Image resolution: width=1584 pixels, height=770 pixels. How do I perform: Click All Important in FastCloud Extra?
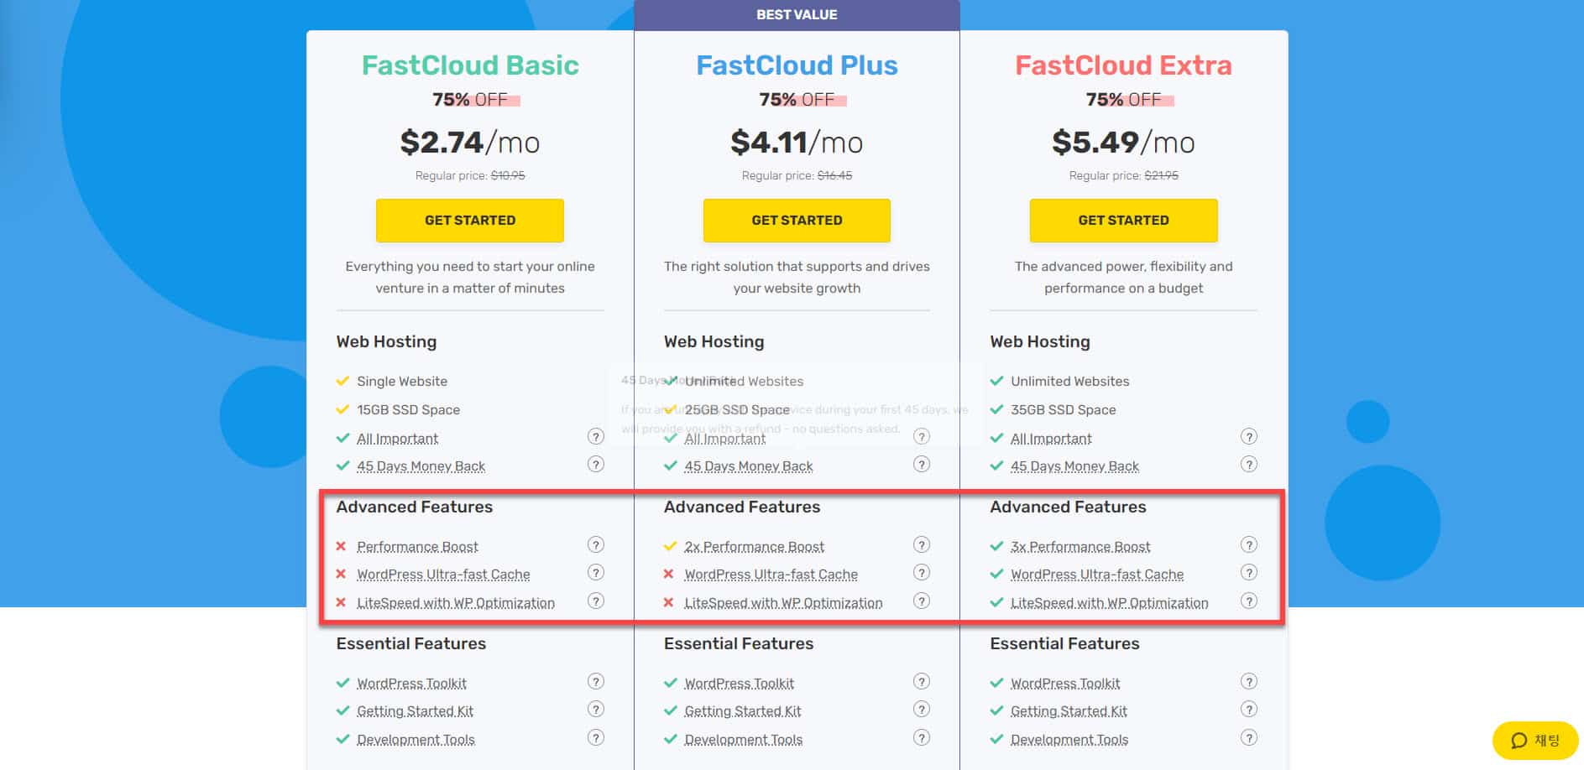click(x=1051, y=438)
